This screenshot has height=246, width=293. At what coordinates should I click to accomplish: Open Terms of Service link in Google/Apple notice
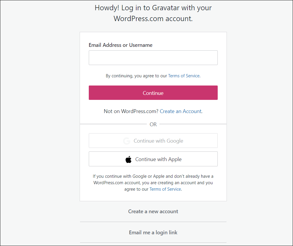click(165, 189)
